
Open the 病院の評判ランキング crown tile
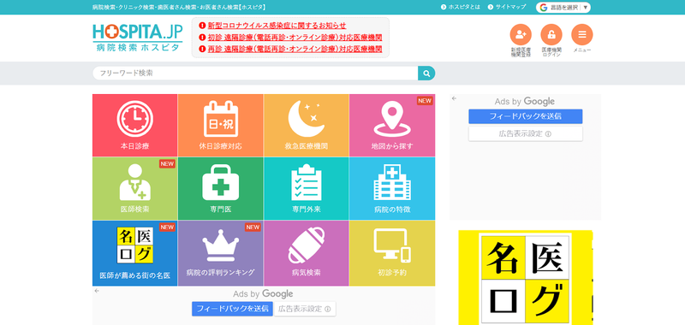(x=221, y=253)
